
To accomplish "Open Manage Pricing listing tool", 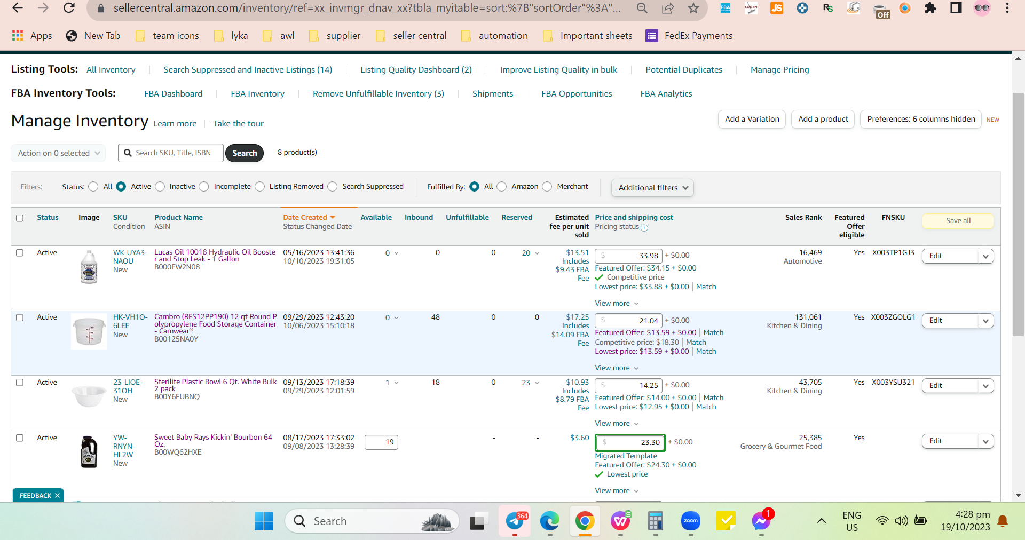I will [779, 70].
